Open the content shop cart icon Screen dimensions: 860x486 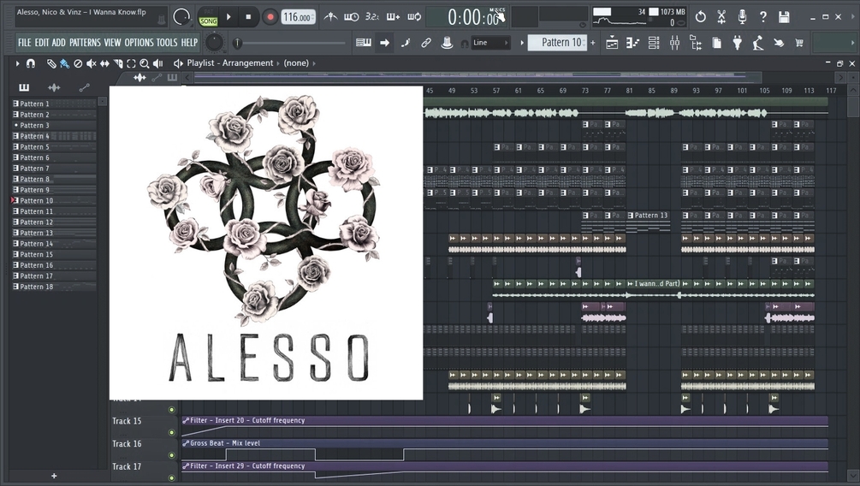coord(799,43)
